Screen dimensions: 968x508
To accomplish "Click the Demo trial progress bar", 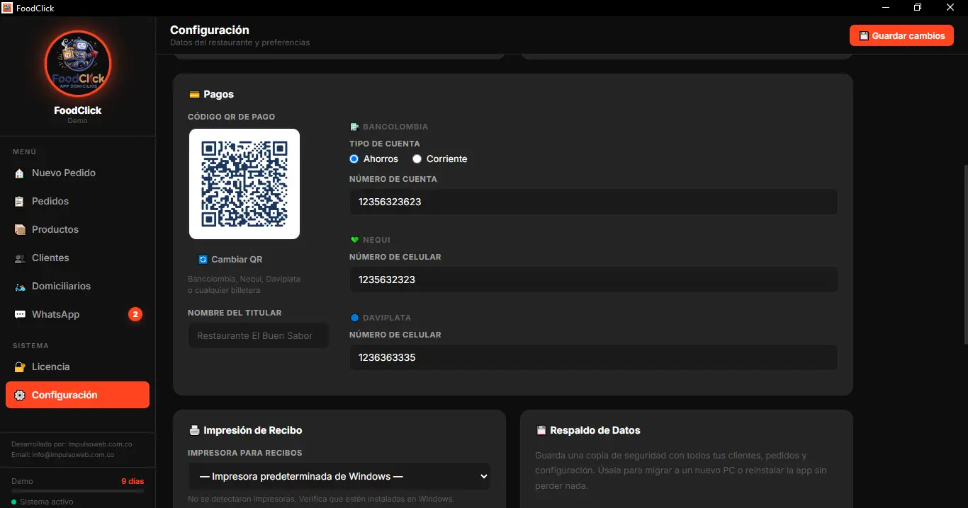I will coord(78,490).
